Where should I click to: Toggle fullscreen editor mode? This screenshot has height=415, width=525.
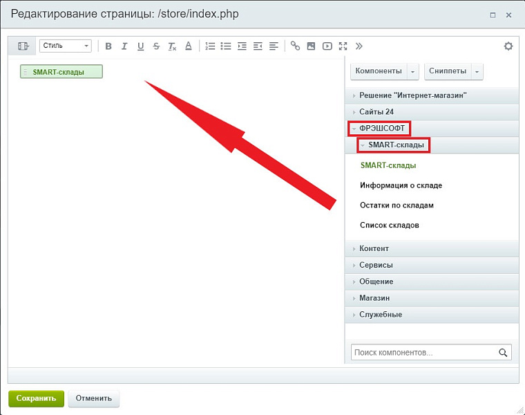point(343,46)
